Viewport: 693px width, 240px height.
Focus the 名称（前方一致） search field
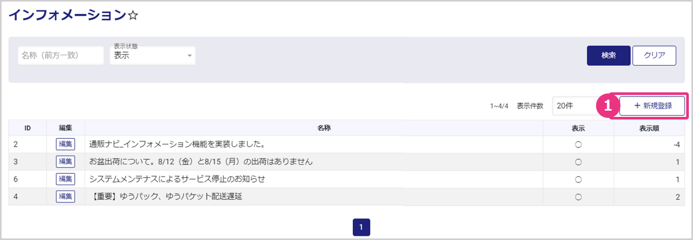61,55
